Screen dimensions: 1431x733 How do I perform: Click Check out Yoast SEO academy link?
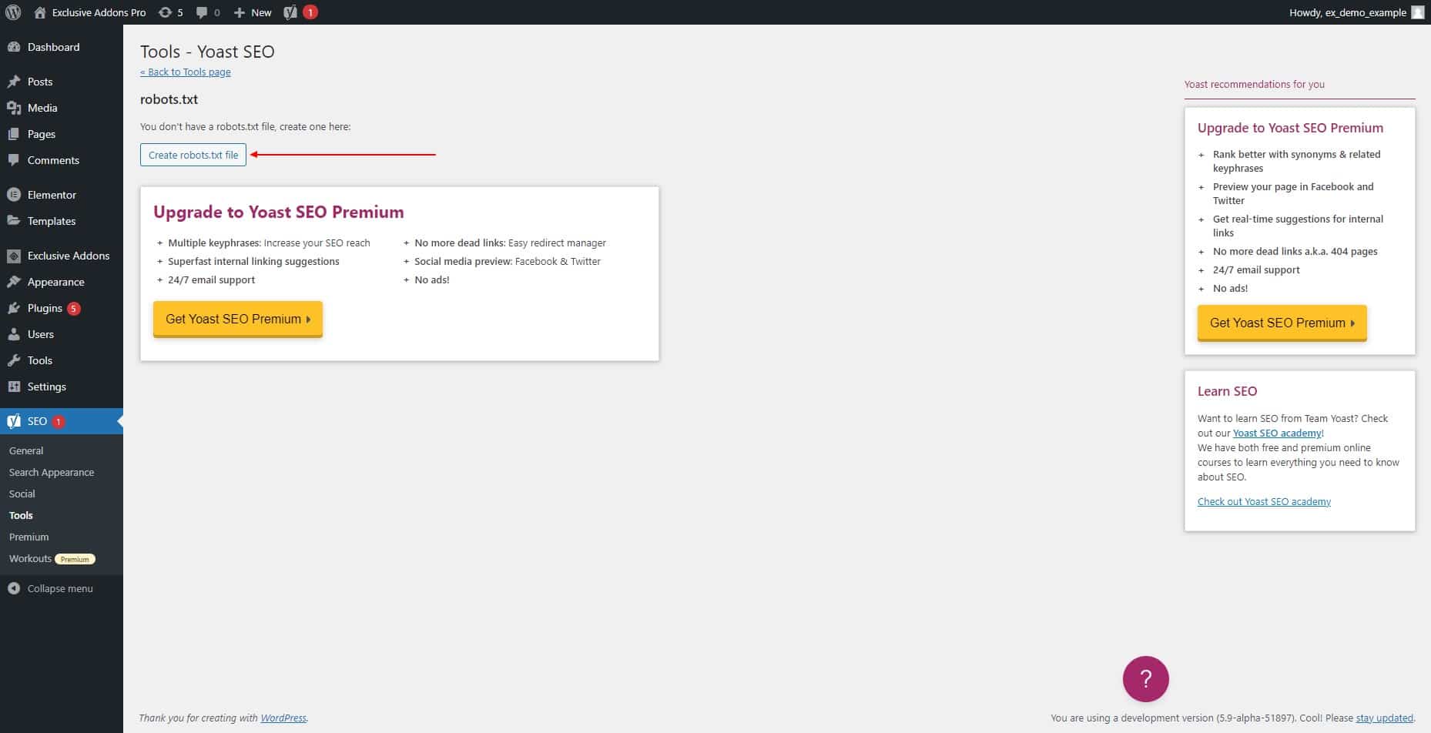pyautogui.click(x=1264, y=501)
